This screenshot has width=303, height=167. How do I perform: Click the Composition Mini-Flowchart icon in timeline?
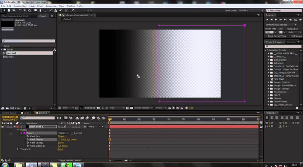(59, 118)
